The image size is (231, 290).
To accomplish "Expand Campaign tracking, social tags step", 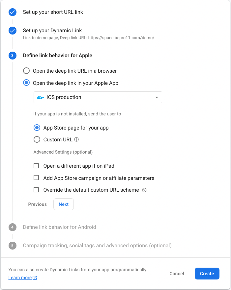I will pyautogui.click(x=97, y=246).
